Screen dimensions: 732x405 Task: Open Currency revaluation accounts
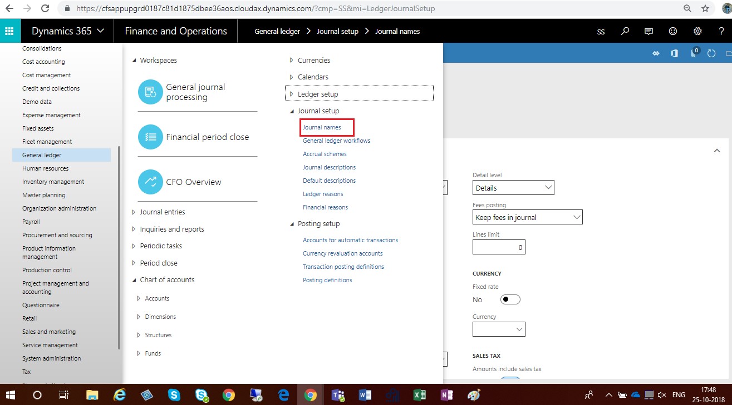343,253
